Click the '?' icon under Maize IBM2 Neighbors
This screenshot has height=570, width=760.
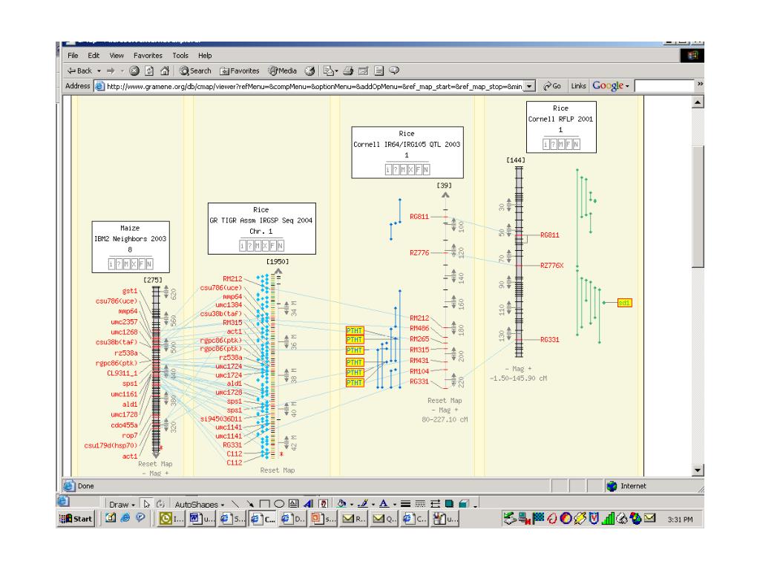point(119,264)
